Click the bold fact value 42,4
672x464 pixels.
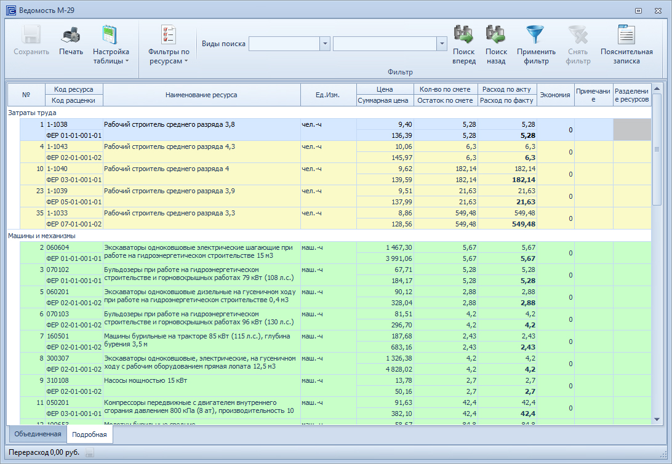528,414
